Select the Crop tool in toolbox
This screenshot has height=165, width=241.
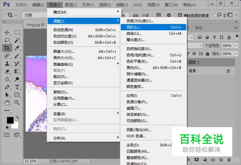[7, 48]
